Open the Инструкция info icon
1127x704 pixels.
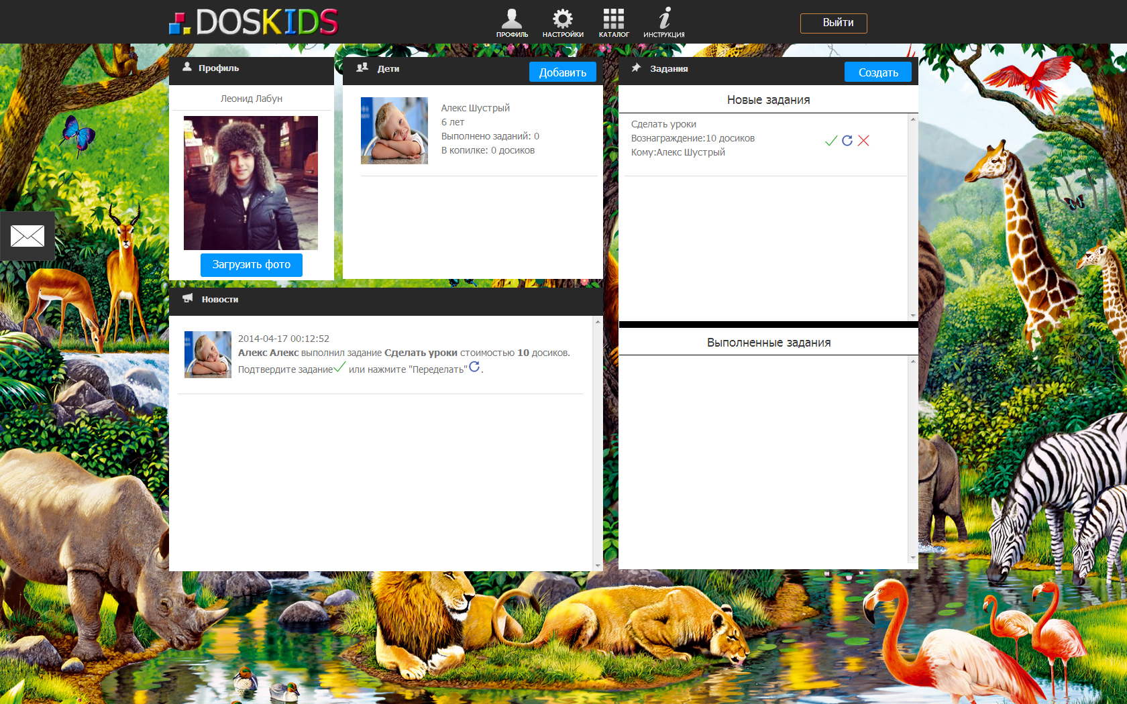point(664,23)
